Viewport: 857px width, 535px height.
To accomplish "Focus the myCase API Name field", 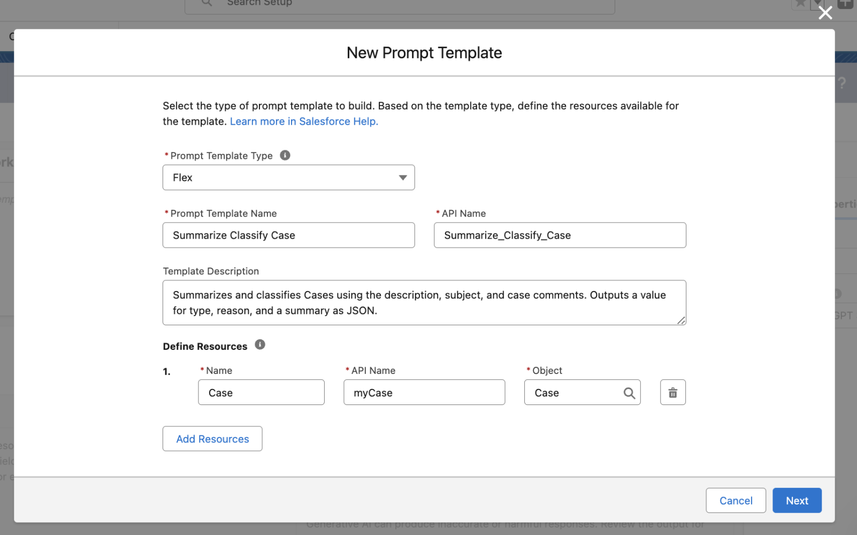I will click(424, 392).
